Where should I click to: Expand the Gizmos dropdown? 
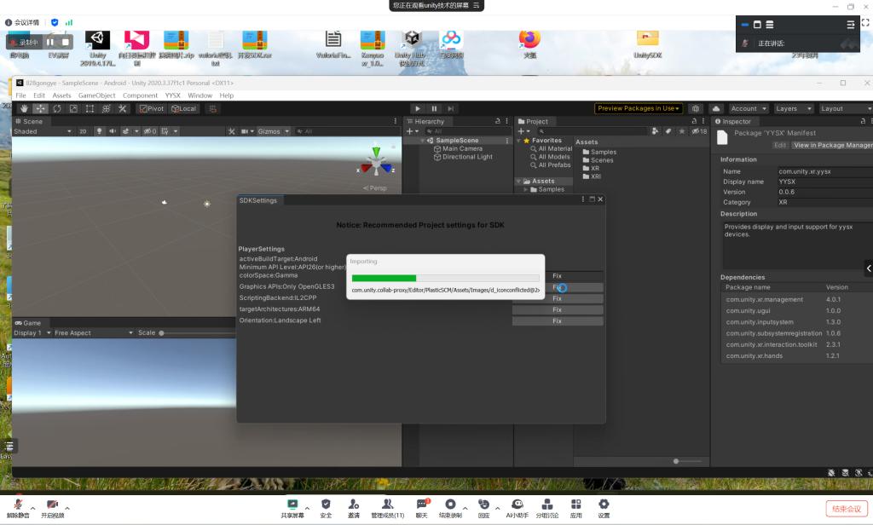pos(272,131)
